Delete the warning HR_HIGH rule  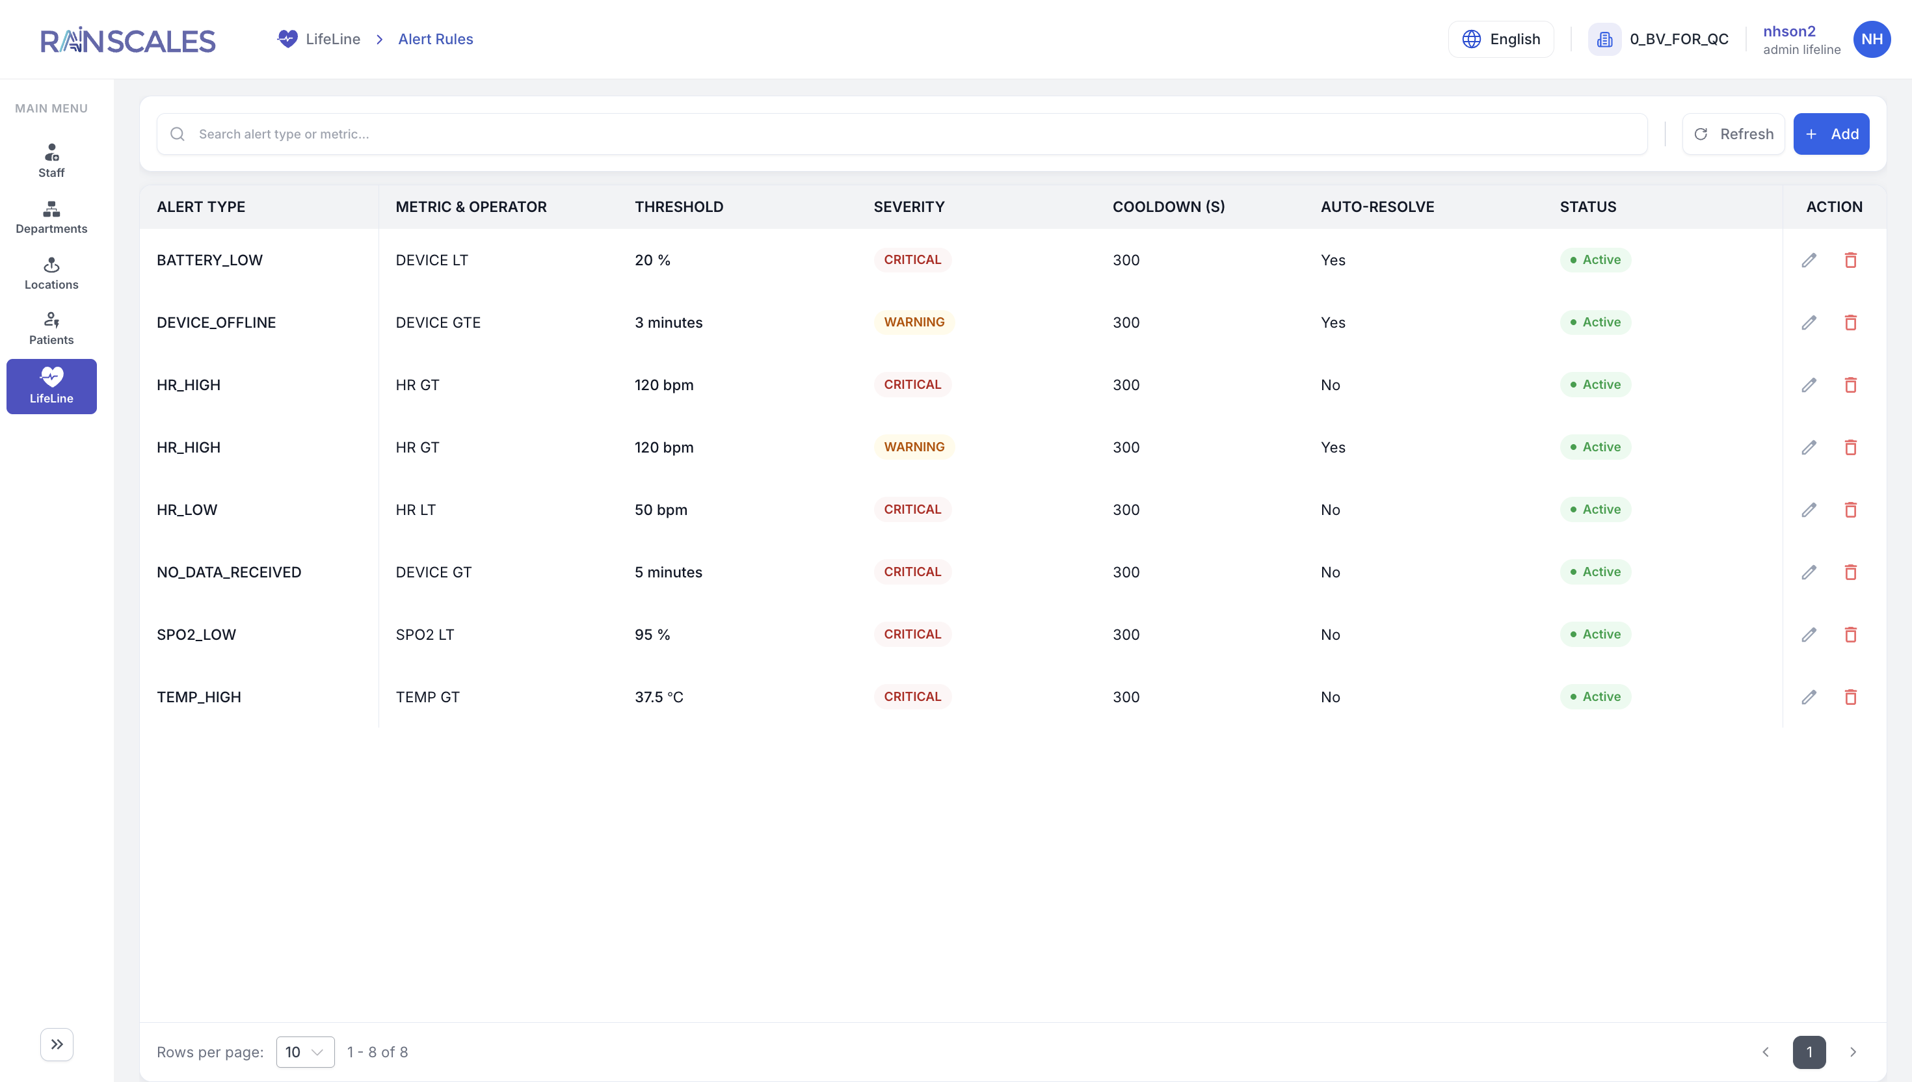click(x=1850, y=447)
